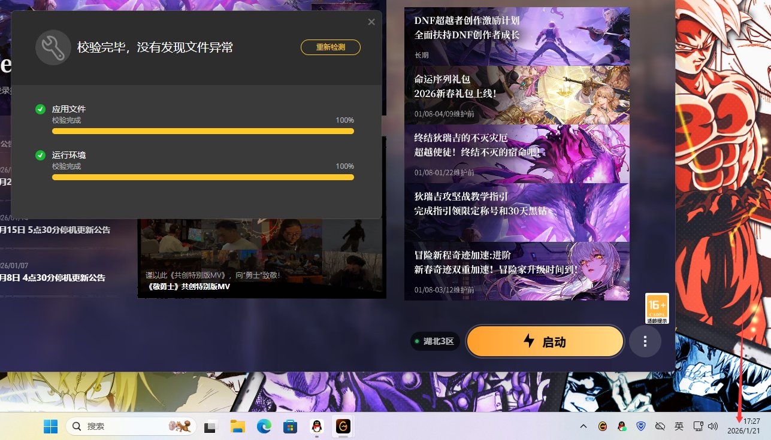Image resolution: width=771 pixels, height=440 pixels.
Task: Open Microsoft Edge from the taskbar
Action: coord(263,427)
